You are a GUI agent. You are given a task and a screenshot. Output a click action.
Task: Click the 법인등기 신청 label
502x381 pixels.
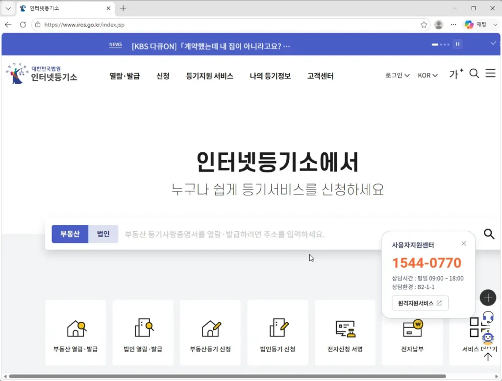(277, 349)
